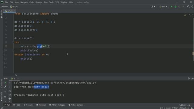Click the python breadcrumb in navigation bar
Image resolution: width=194 pixels, height=109 pixels.
click(x=5, y=7)
